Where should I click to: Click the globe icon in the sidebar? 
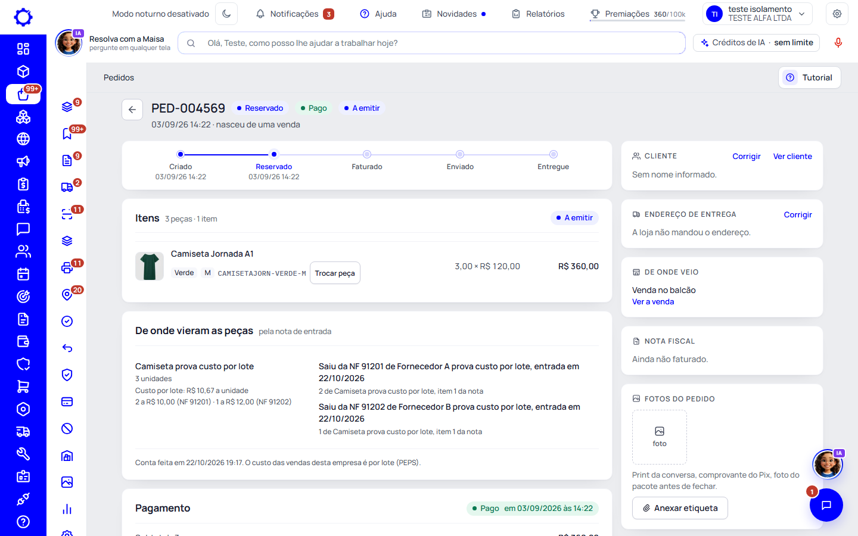point(23,139)
